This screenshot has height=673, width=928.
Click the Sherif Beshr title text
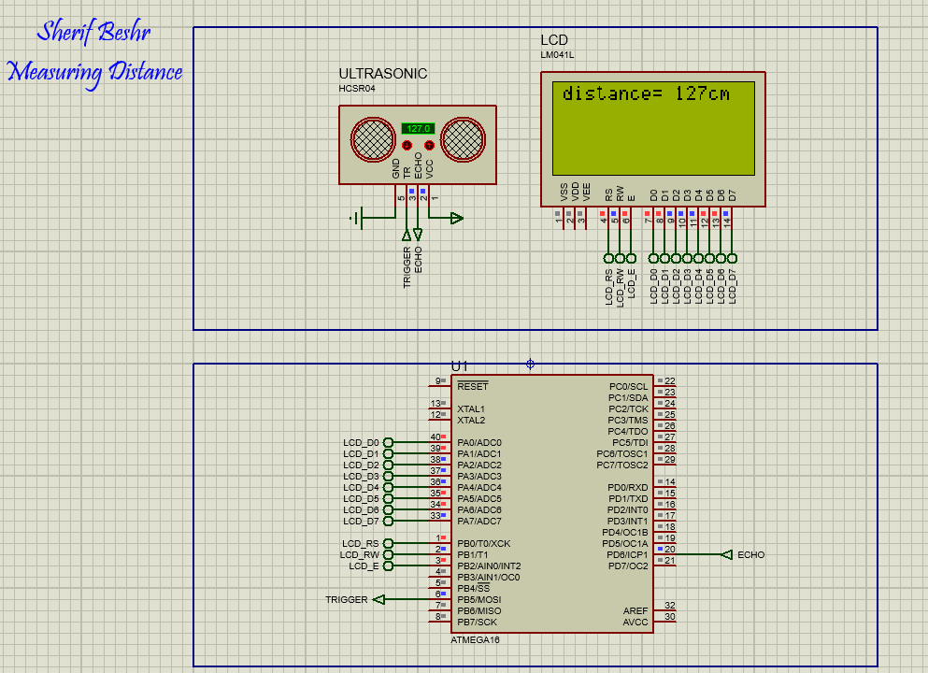click(x=93, y=33)
